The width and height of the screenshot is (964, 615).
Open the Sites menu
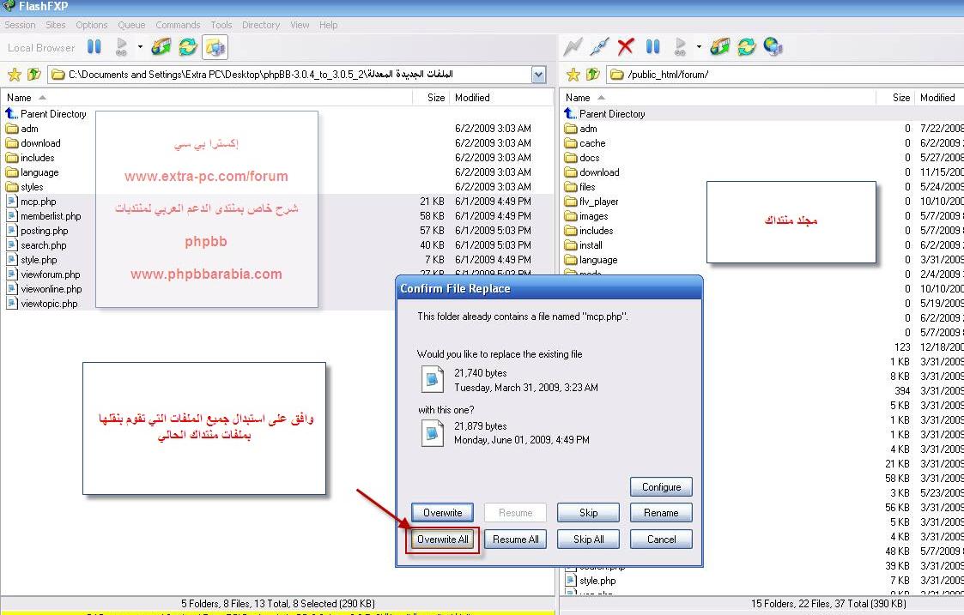[x=55, y=25]
